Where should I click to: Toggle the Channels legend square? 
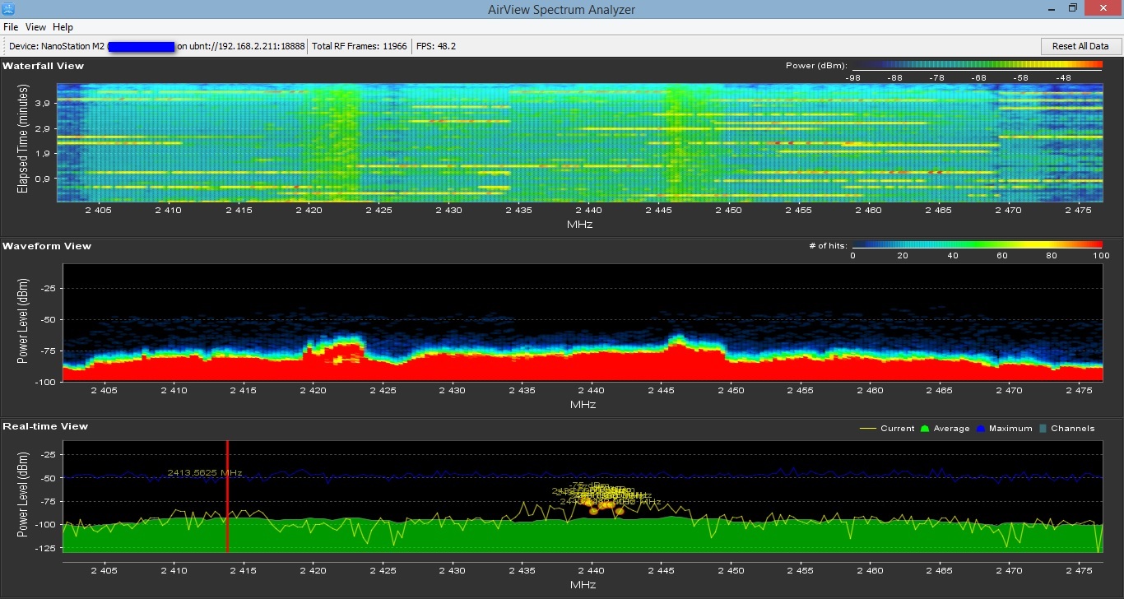coord(1043,429)
